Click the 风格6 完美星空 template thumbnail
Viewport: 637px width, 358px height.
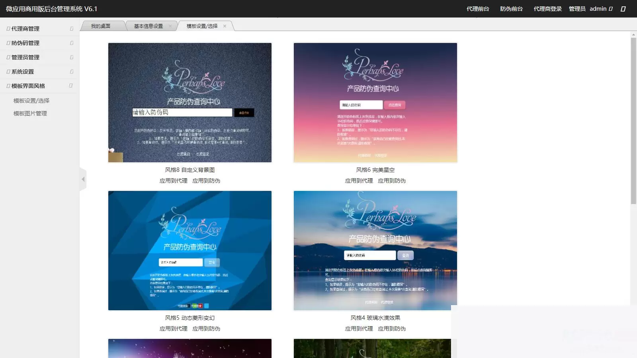pos(375,103)
